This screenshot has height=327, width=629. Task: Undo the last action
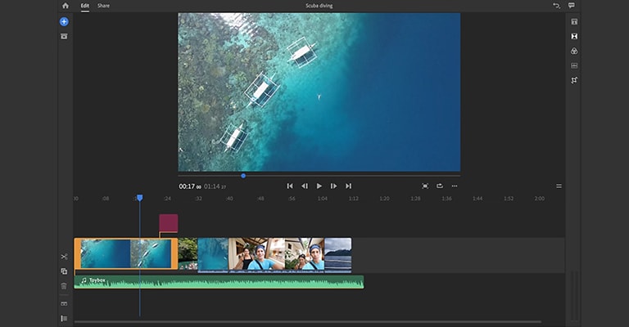[x=556, y=6]
